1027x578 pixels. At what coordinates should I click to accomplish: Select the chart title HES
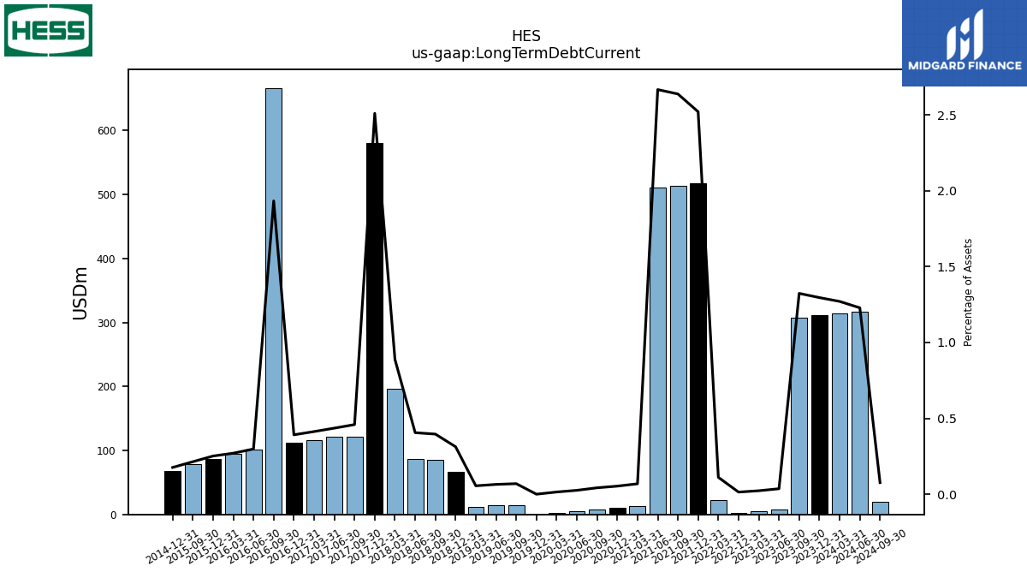(x=525, y=37)
